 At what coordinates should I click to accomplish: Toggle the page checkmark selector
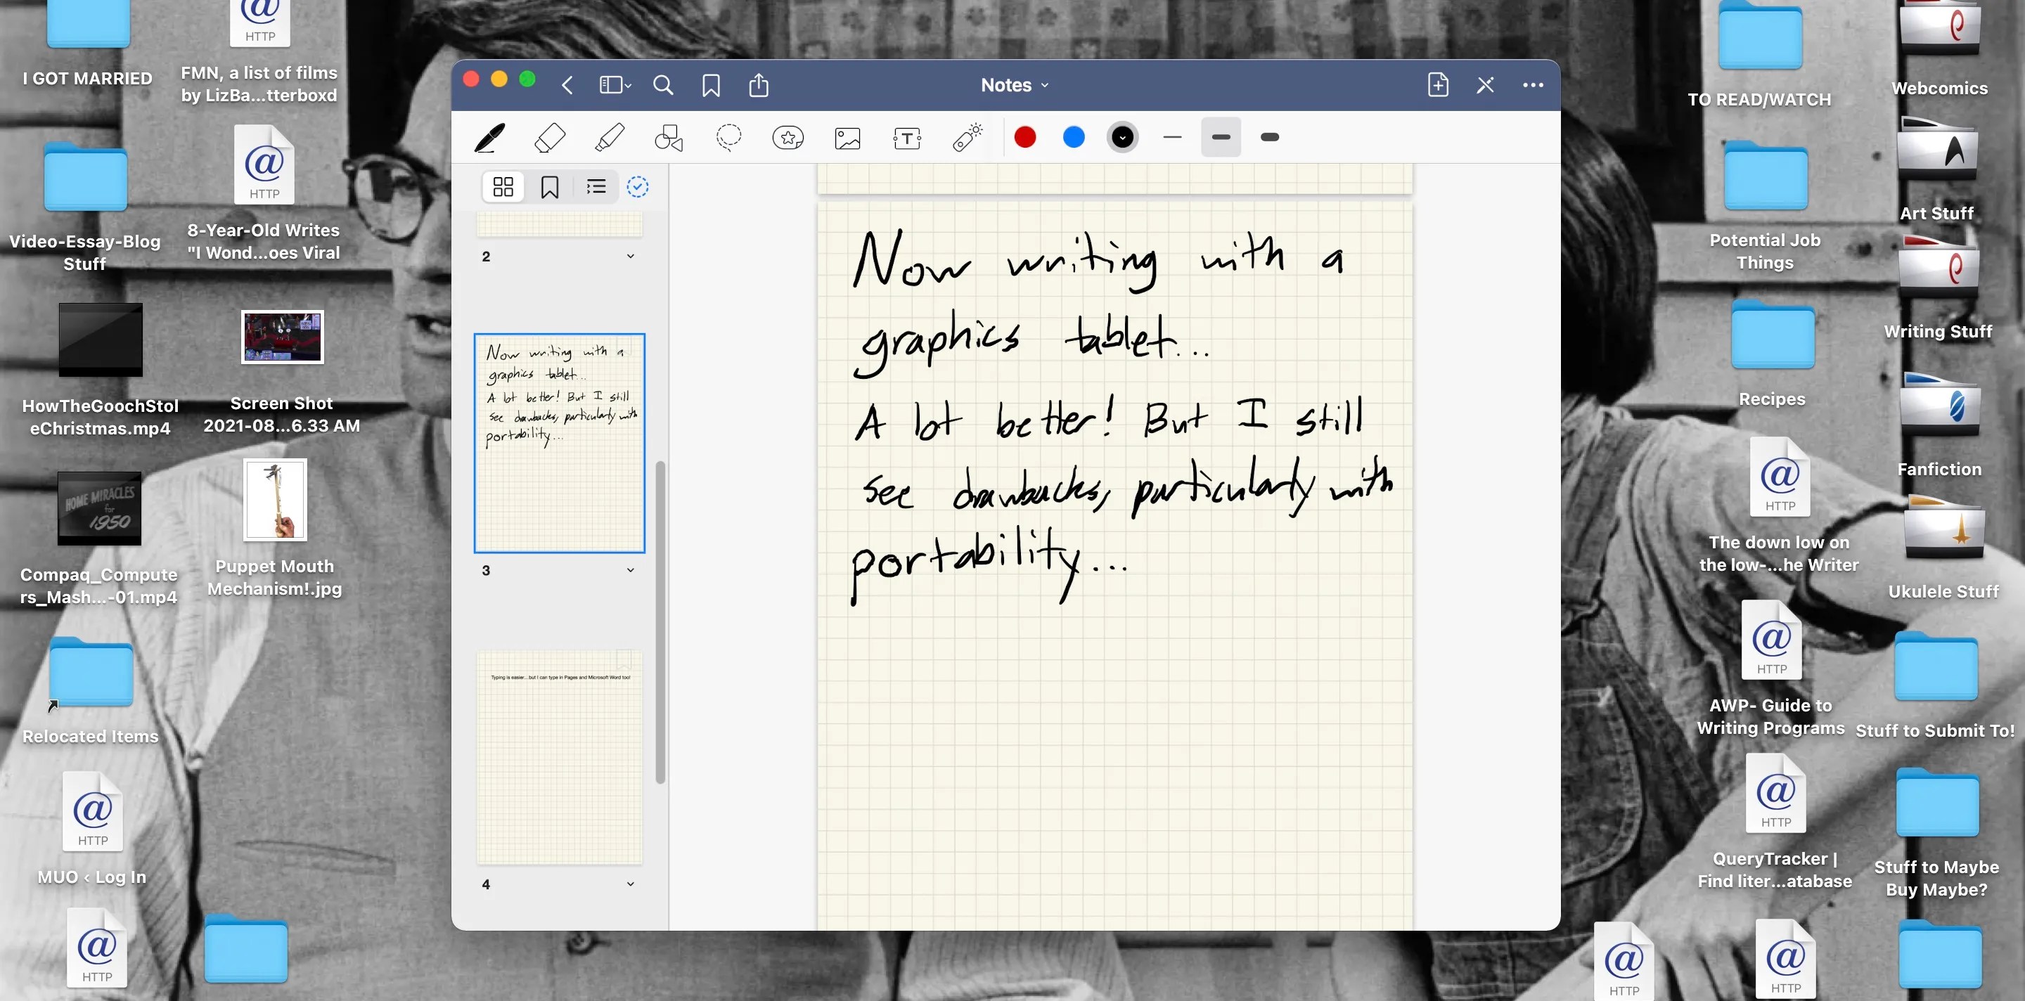638,187
